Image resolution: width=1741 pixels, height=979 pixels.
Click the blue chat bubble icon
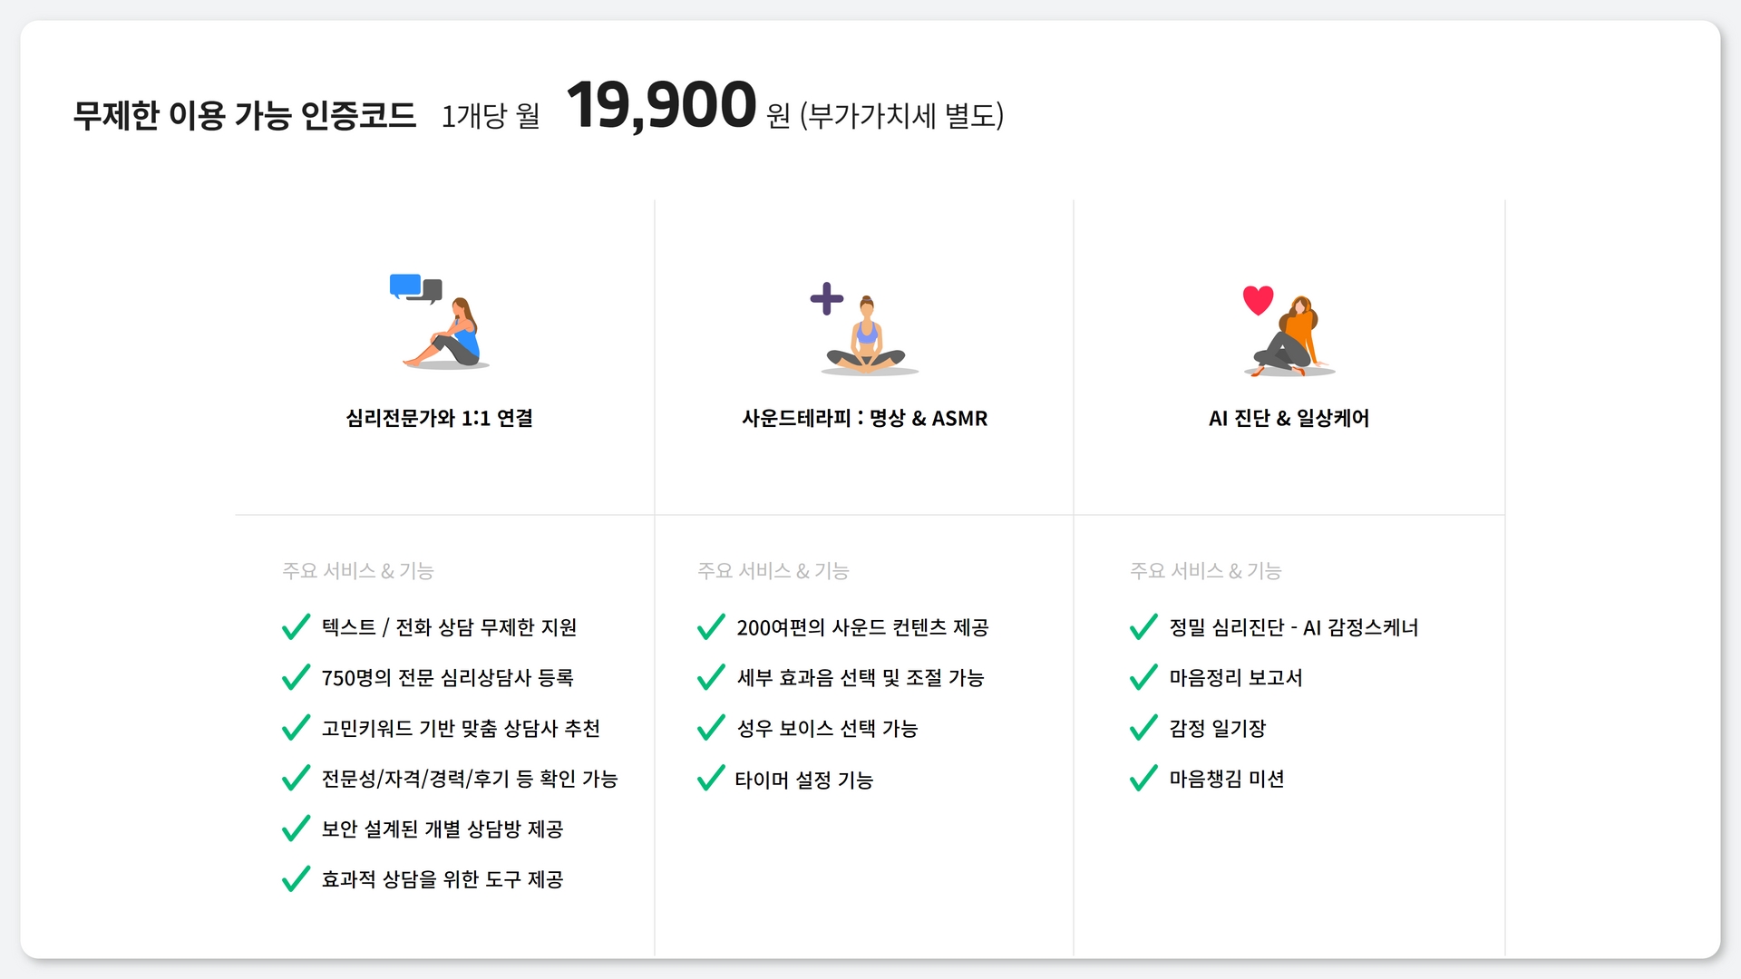[405, 286]
